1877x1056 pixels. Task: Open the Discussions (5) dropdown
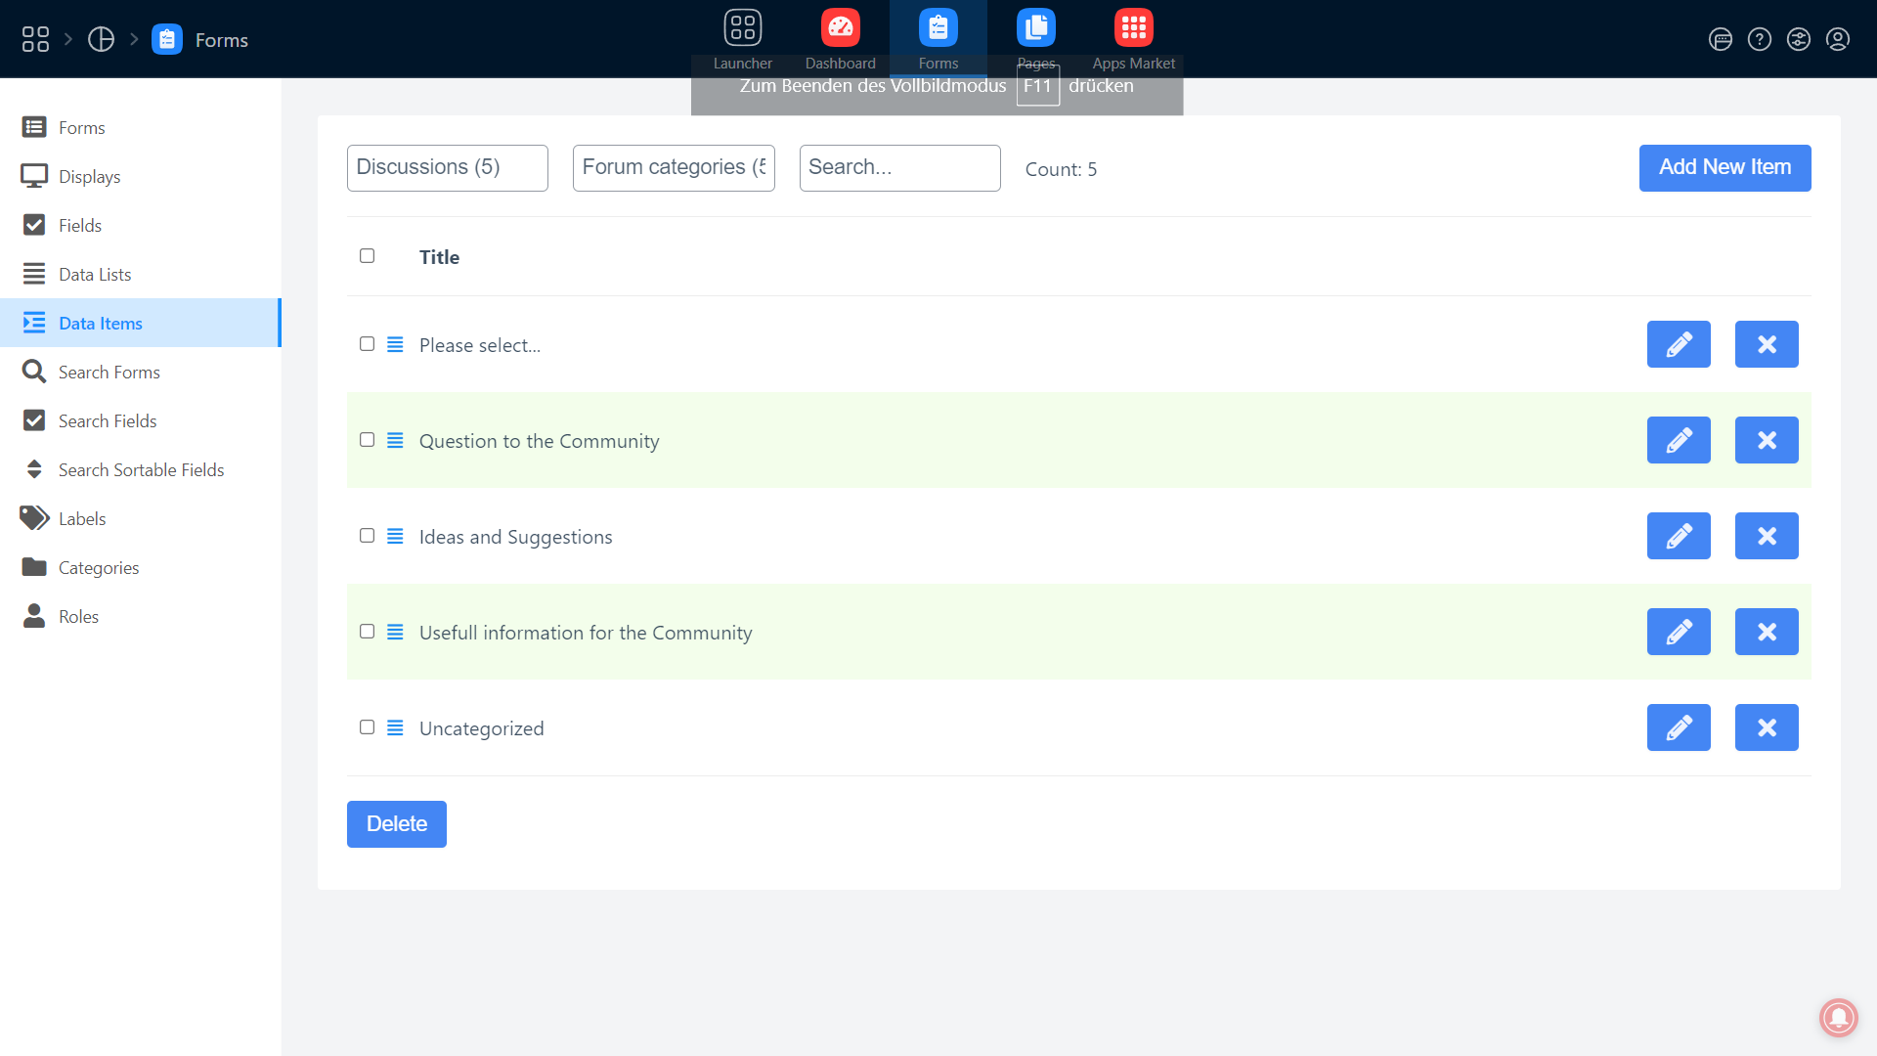coord(447,168)
